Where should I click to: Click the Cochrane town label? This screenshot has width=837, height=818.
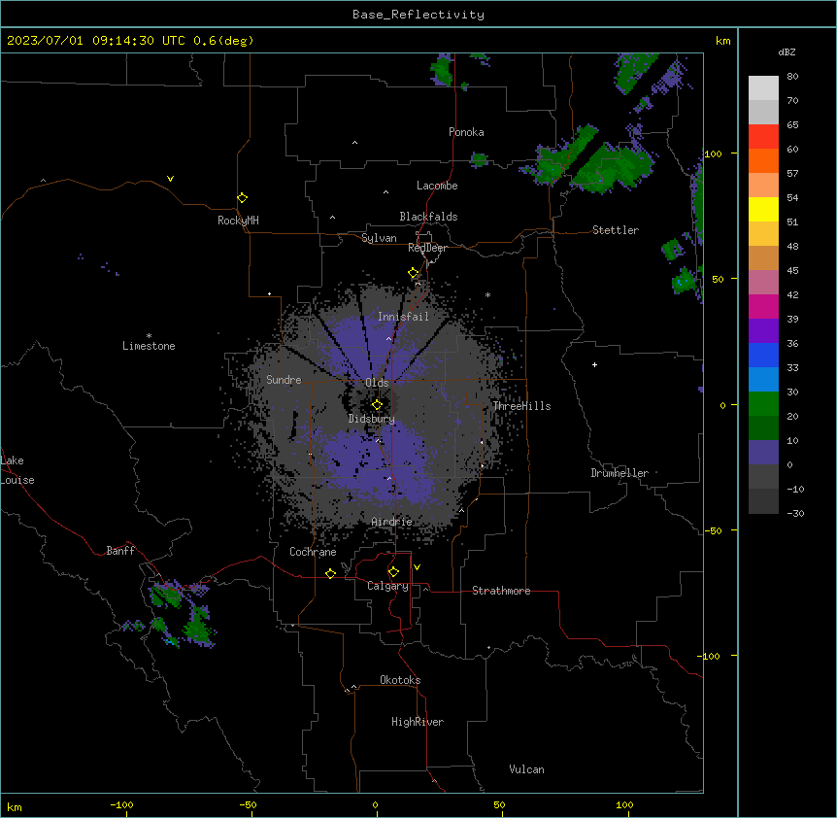point(313,552)
